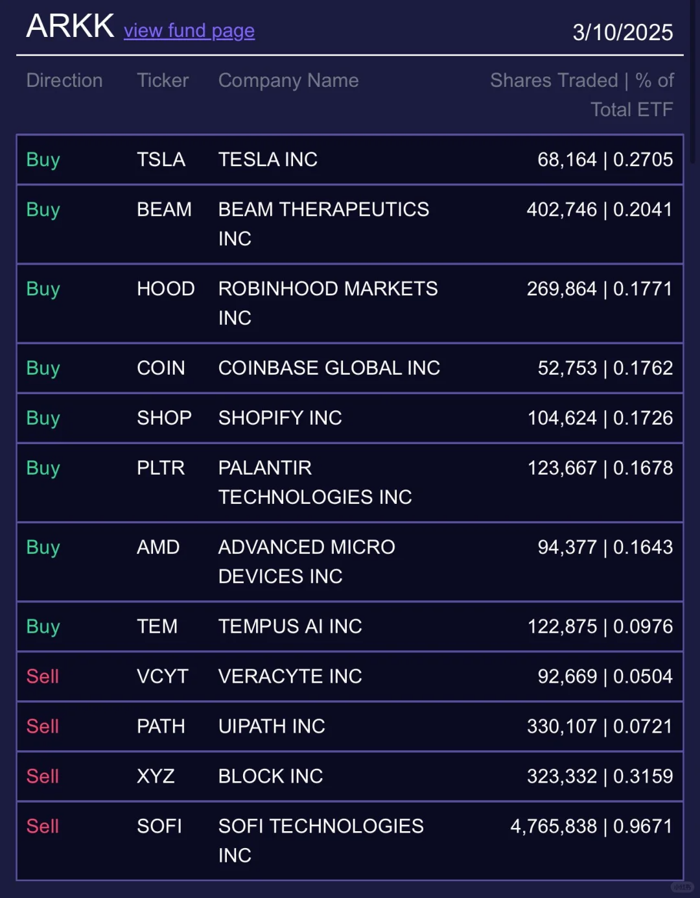Click the PLTR ticker symbol
The image size is (700, 898).
(x=161, y=467)
